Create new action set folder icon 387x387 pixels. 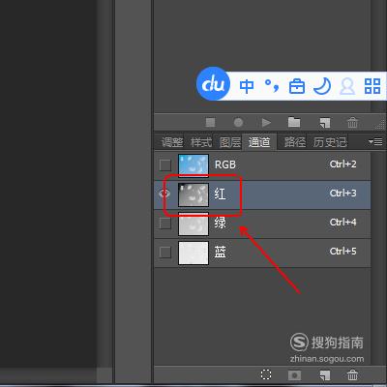(x=294, y=122)
